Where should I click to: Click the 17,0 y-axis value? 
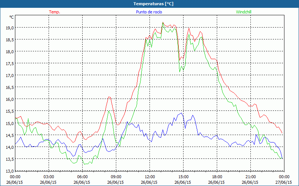[x=10, y=76]
